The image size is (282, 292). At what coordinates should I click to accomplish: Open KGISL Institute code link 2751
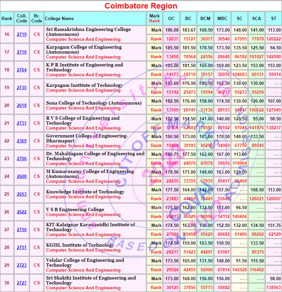(22, 248)
